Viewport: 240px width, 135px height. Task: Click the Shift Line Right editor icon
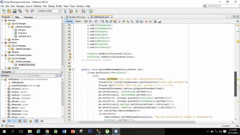coord(141,21)
